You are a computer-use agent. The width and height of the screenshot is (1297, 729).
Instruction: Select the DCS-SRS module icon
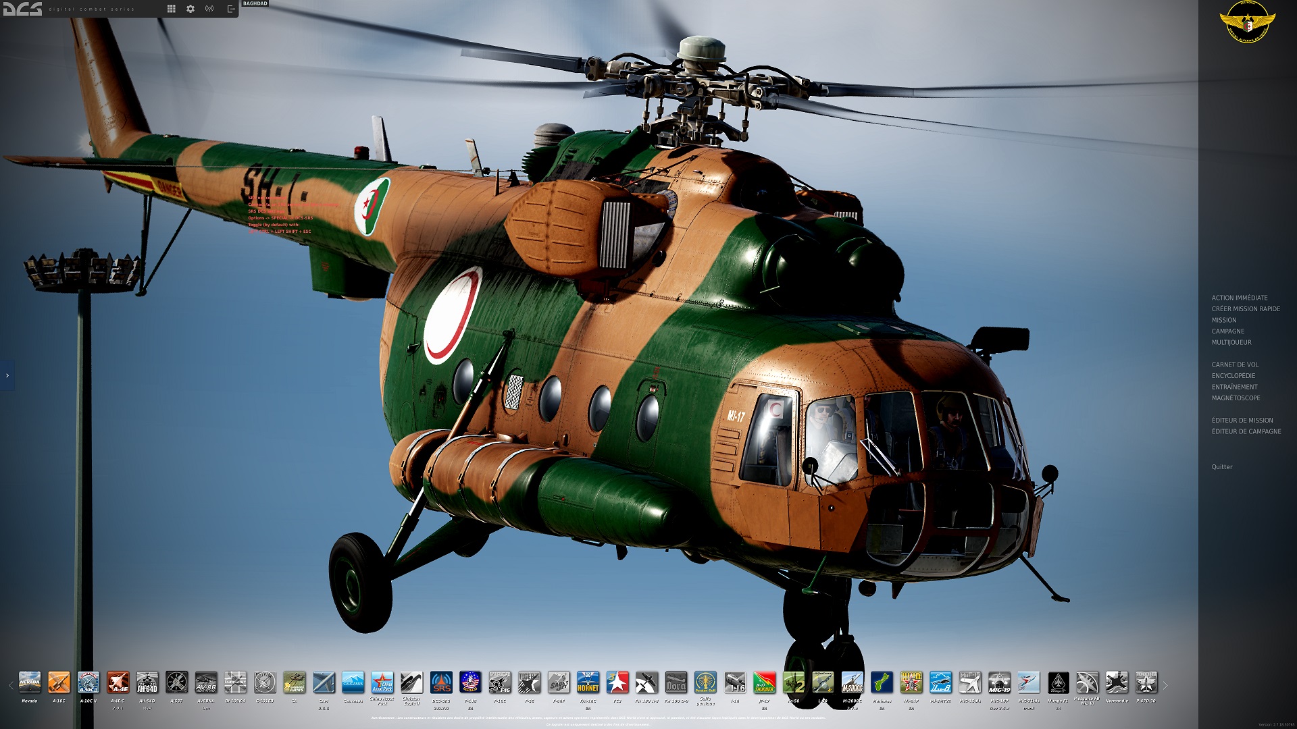click(x=441, y=682)
